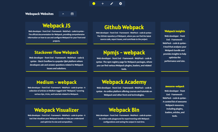Open the Webpack JS card
This screenshot has height=132, width=218.
point(56,33)
